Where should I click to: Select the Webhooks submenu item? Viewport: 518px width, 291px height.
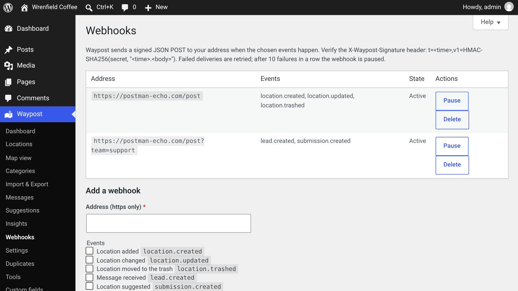coord(20,237)
